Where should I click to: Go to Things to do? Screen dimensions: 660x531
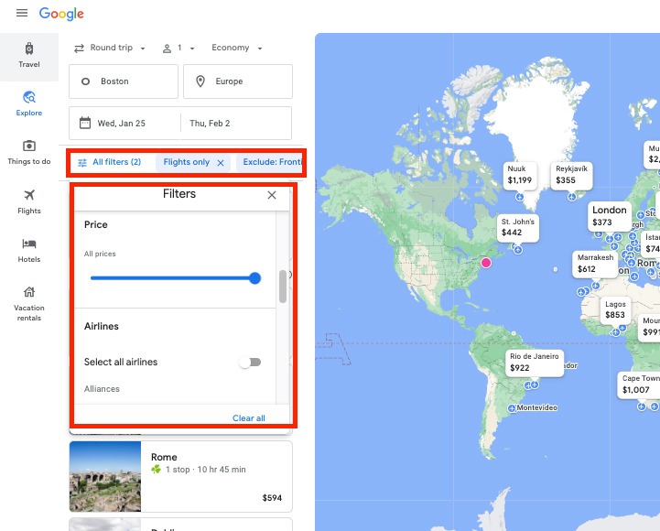[29, 152]
